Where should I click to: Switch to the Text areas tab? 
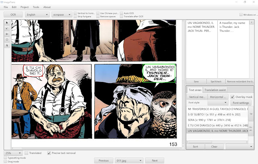[x=195, y=90]
